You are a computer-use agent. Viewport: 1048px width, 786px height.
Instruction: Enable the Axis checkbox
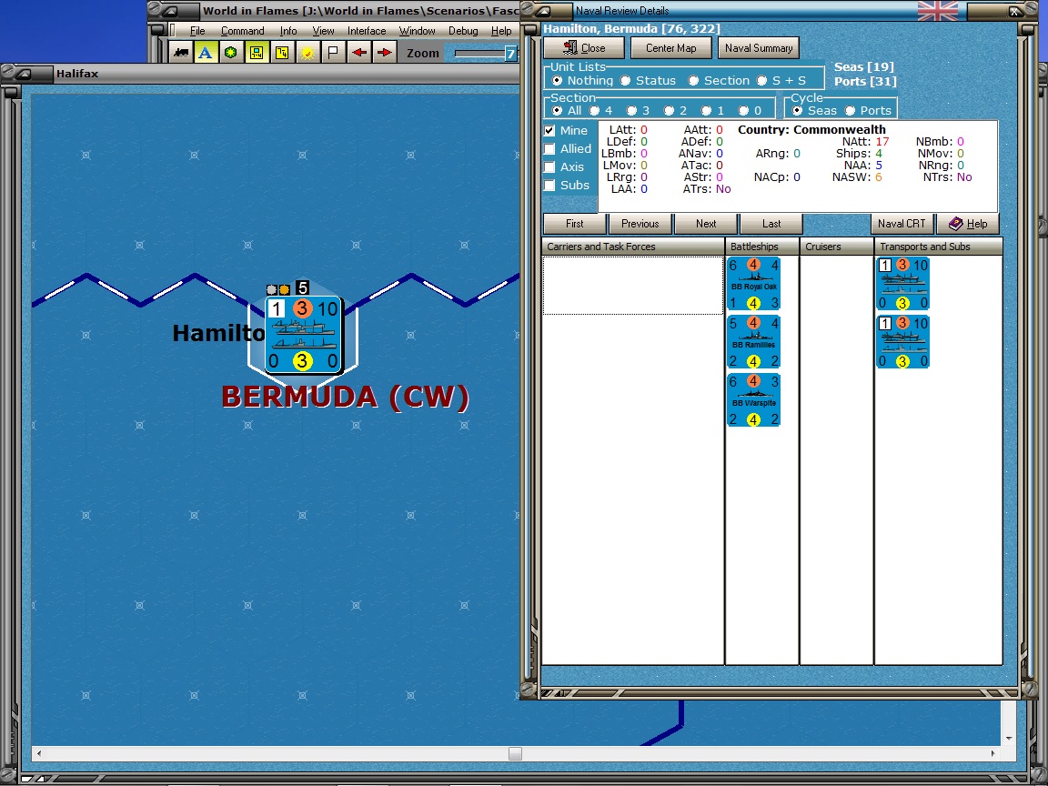tap(549, 167)
